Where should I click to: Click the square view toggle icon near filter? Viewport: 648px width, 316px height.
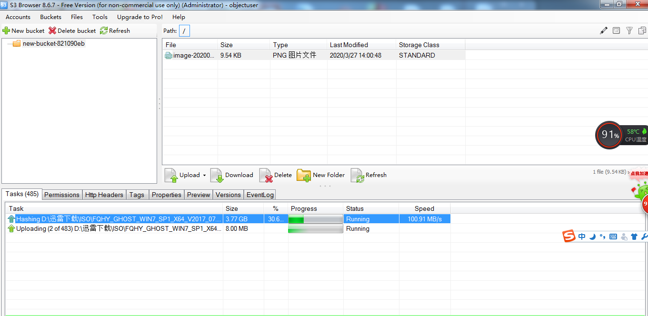click(x=616, y=30)
